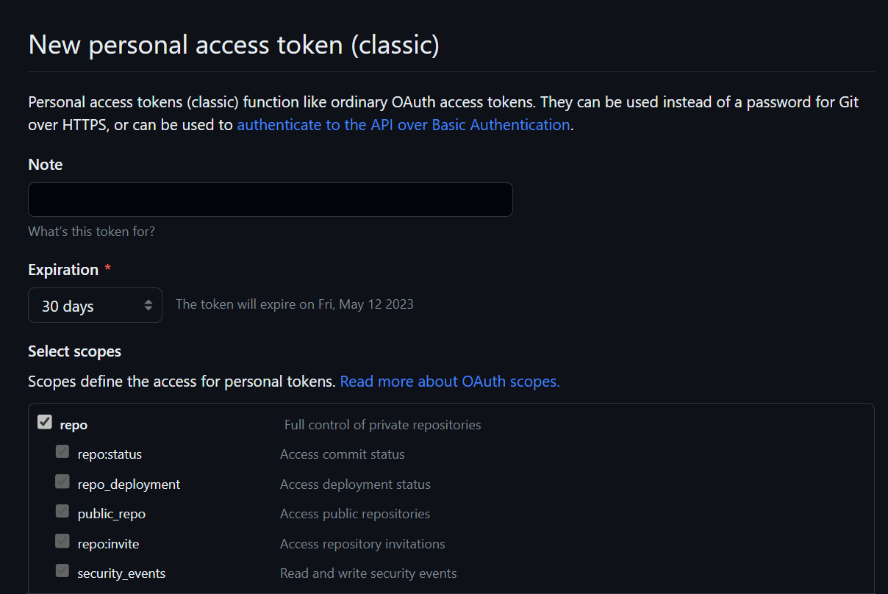Click the security_events label text
The height and width of the screenshot is (594, 888).
pos(121,573)
